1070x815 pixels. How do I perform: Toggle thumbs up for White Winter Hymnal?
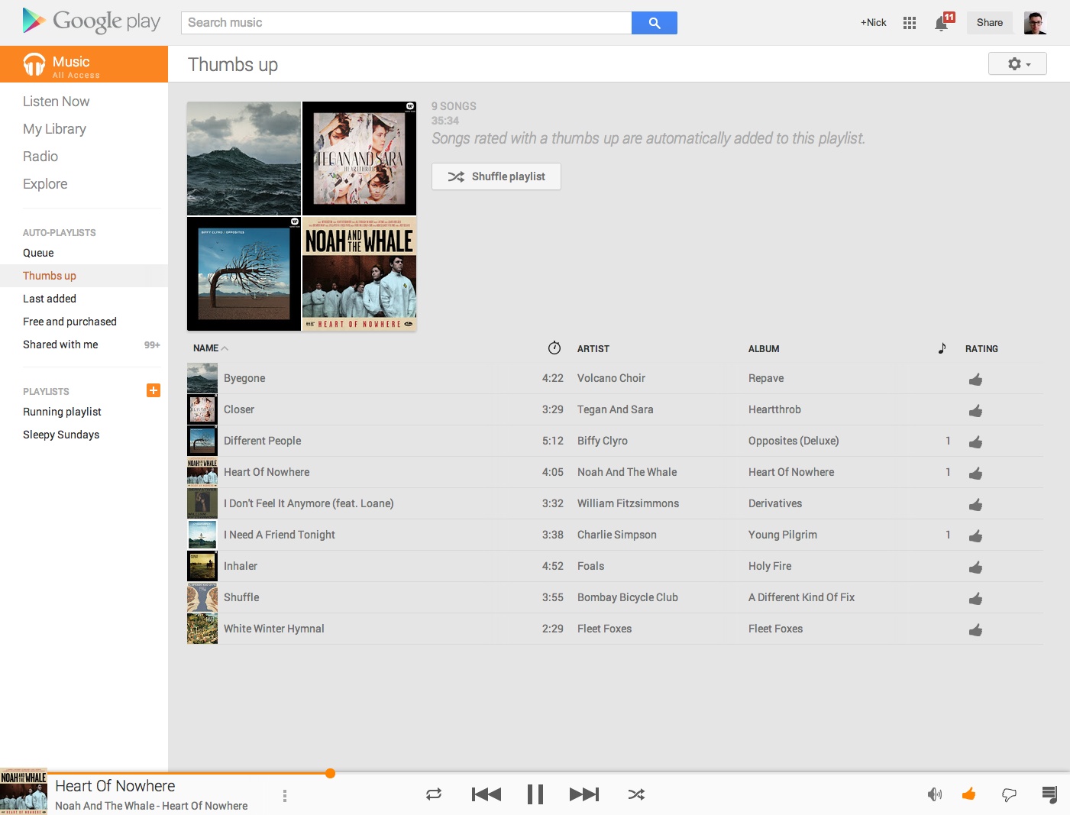(x=975, y=630)
